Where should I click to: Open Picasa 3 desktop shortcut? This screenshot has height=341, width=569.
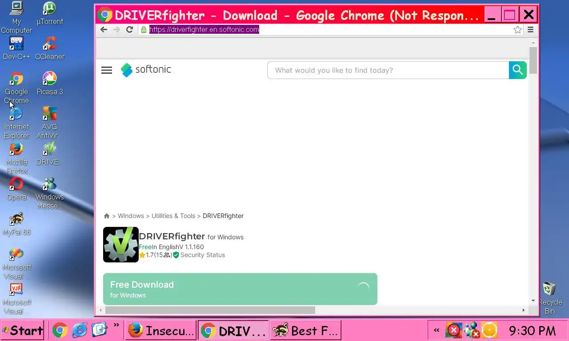coord(50,83)
